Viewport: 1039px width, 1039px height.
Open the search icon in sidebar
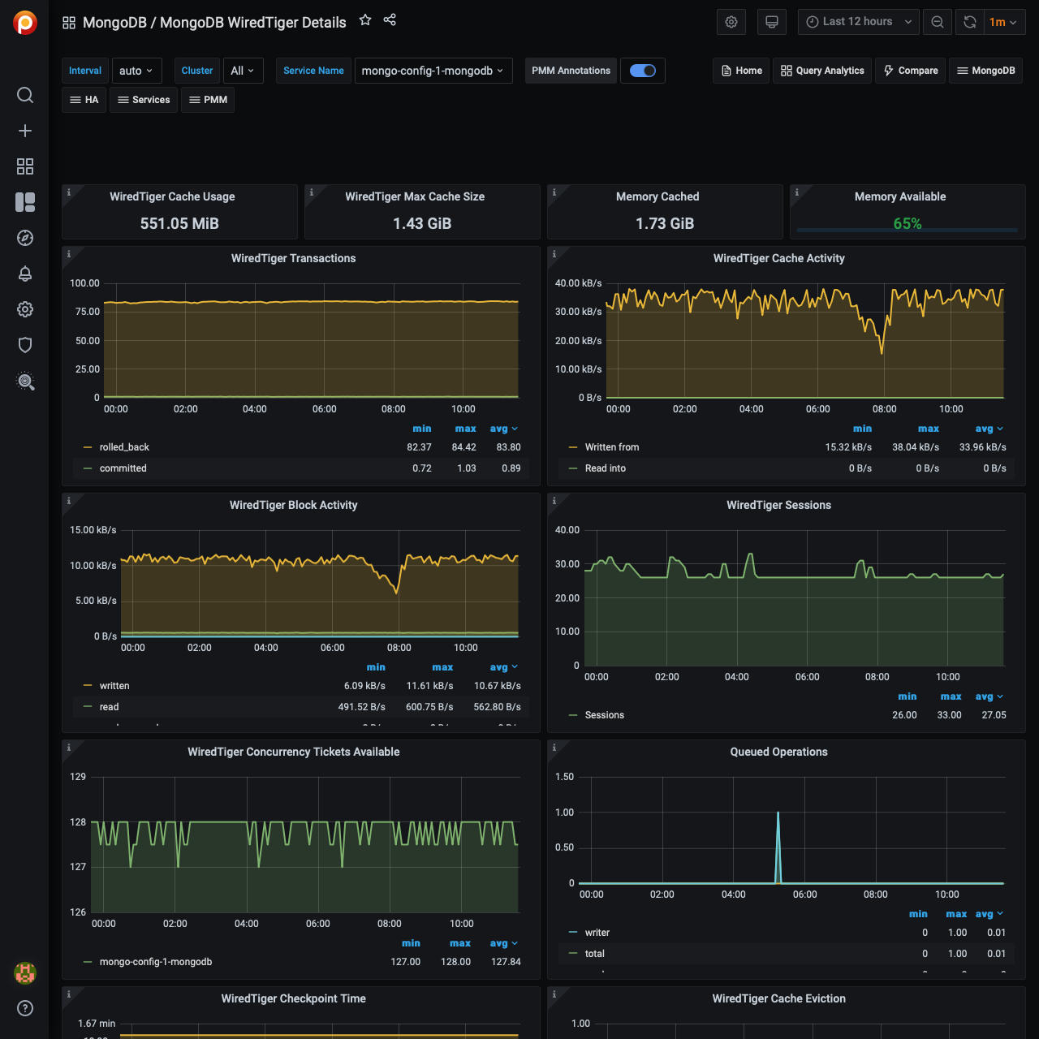click(x=25, y=95)
